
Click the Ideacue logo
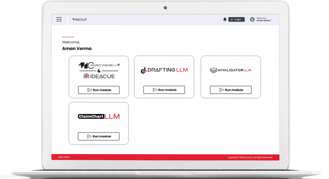99,76
